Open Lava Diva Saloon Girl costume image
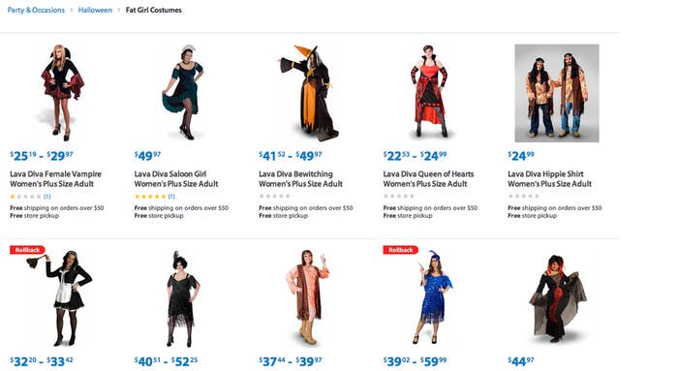The height and width of the screenshot is (371, 678). tap(183, 93)
